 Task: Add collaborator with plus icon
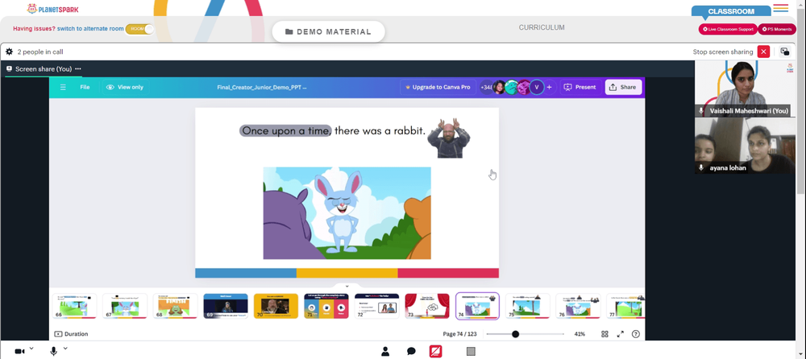coord(549,87)
